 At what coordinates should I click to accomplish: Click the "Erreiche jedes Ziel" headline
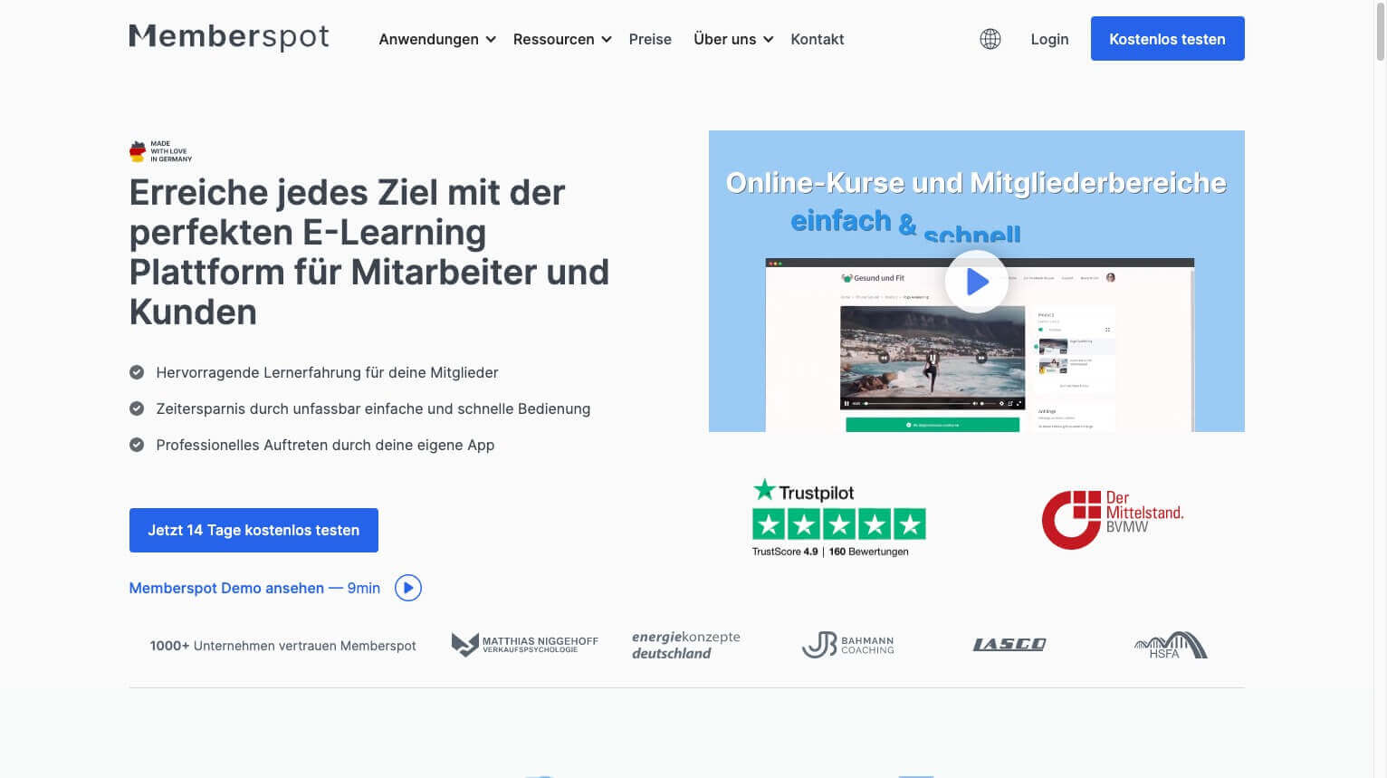pos(369,252)
